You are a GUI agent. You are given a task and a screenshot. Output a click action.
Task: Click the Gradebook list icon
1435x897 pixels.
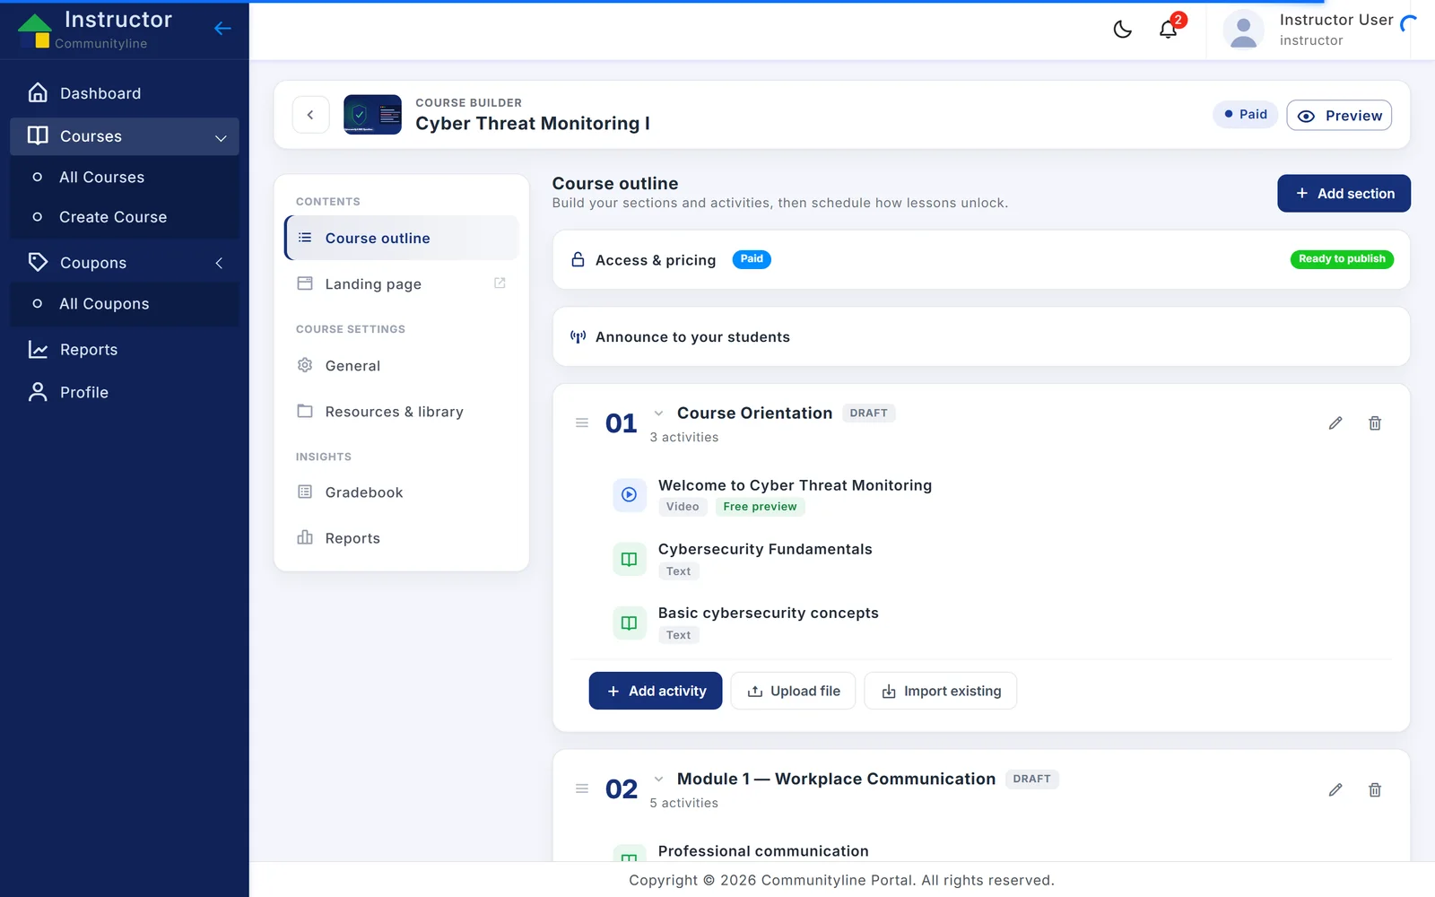[305, 492]
